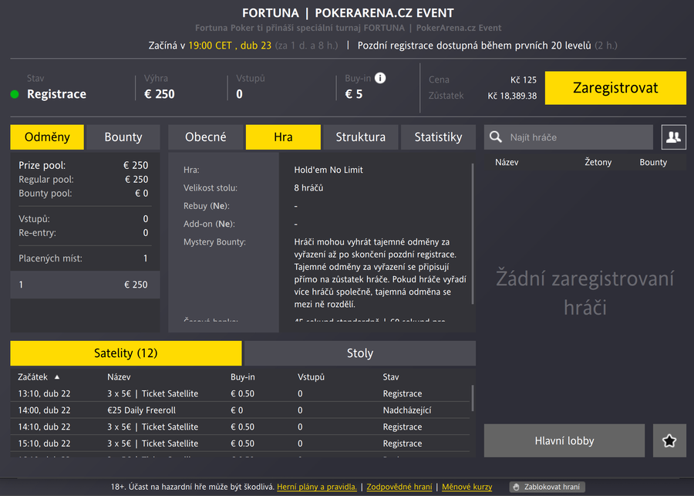Screen dimensions: 694x496
Task: Click the Hra details panel scrollbar
Action: pos(472,234)
